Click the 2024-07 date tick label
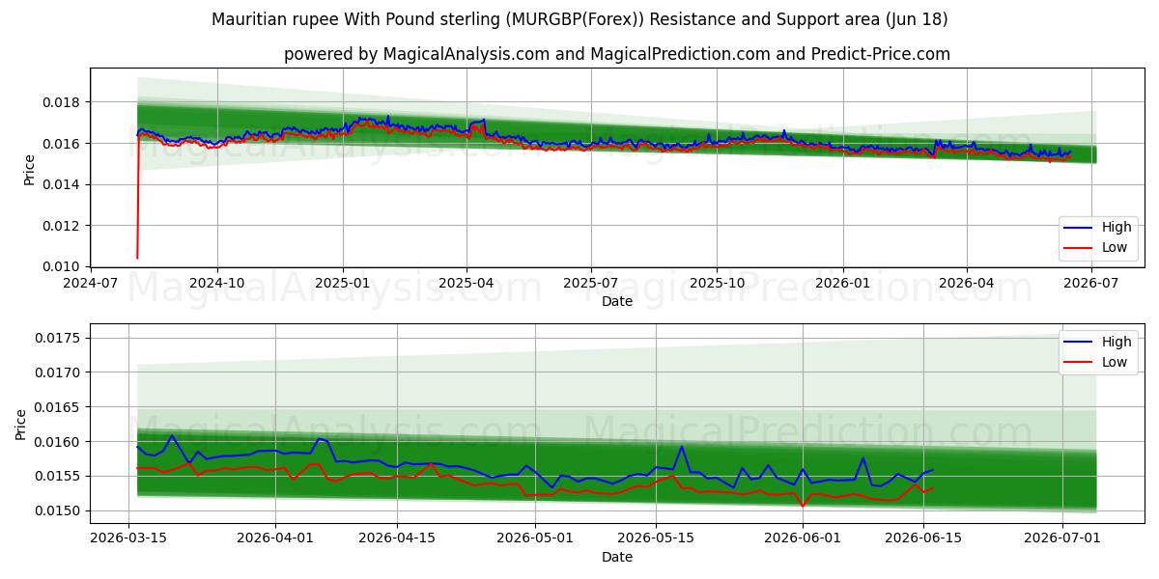 click(91, 284)
